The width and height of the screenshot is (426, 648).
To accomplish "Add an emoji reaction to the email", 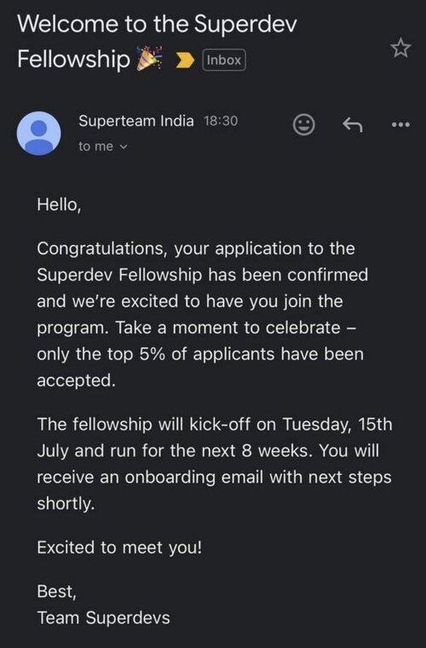I will pyautogui.click(x=304, y=124).
